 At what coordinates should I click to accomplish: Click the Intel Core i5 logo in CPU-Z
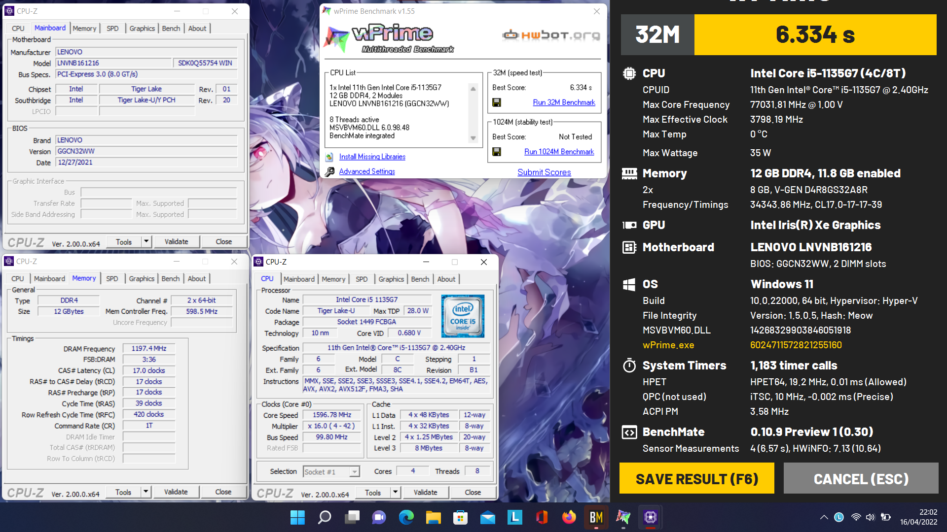coord(463,316)
